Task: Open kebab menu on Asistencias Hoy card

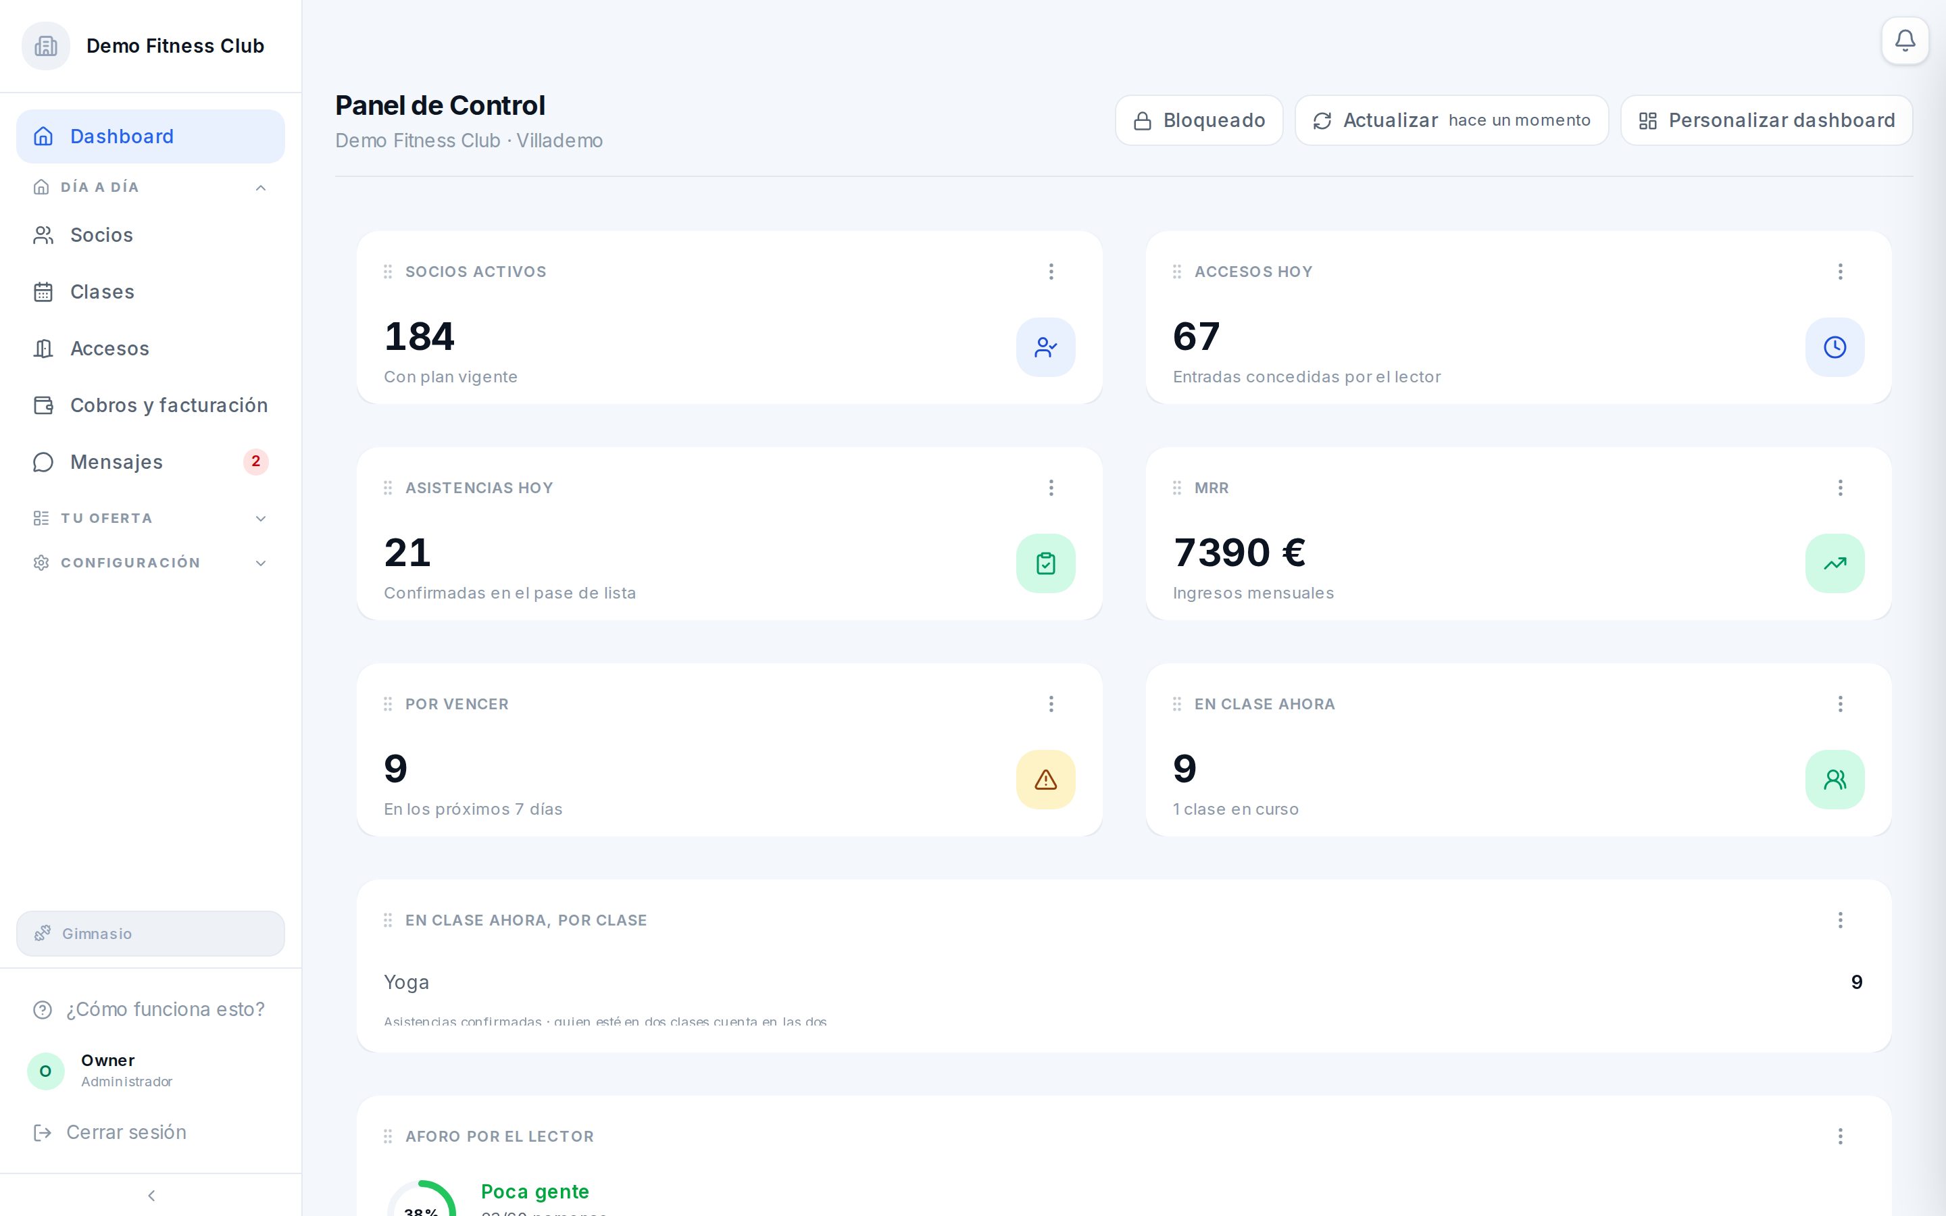Action: tap(1050, 488)
